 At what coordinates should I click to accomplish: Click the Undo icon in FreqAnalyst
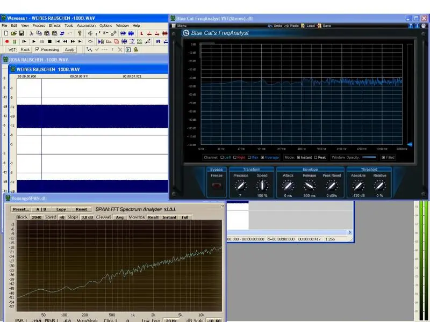[275, 25]
